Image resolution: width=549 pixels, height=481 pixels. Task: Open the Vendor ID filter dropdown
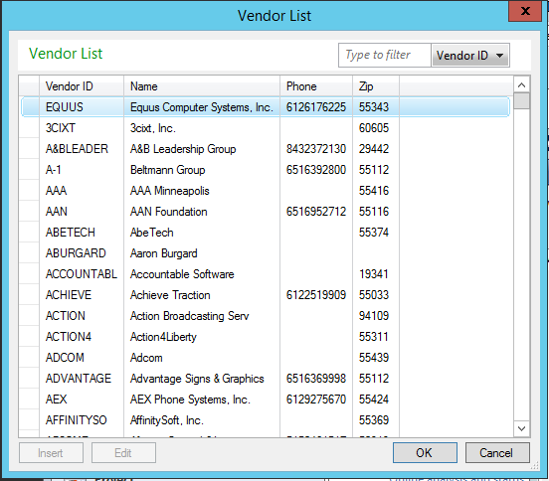pyautogui.click(x=470, y=56)
